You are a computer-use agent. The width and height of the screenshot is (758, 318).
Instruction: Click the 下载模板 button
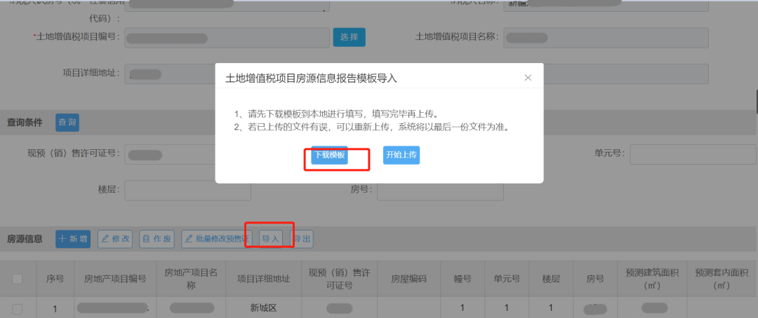(x=329, y=155)
